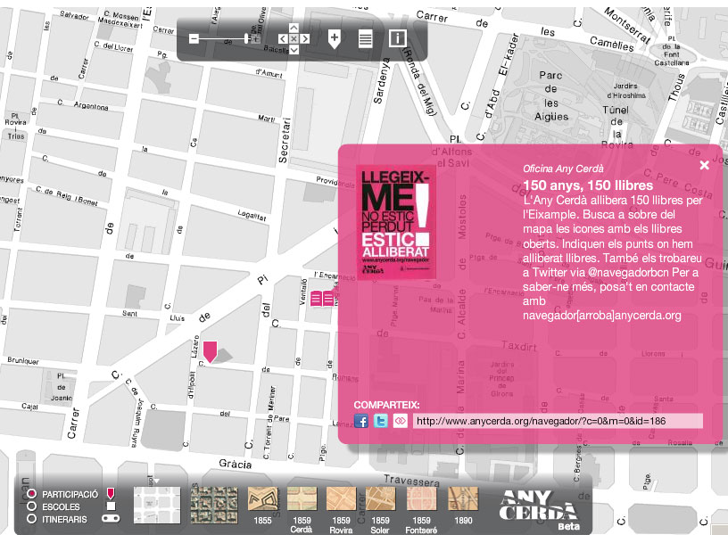Click center X of pan control
Image resolution: width=728 pixels, height=535 pixels.
pyautogui.click(x=294, y=39)
